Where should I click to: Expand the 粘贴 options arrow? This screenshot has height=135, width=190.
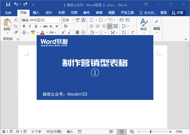[x=7, y=33]
